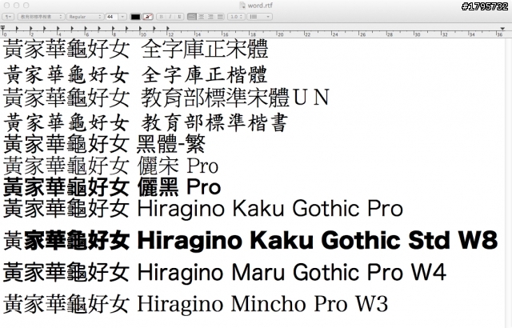Viewport: 512px width, 328px height.
Task: Click the tab stop at ruler mark 2
Action: point(31,29)
